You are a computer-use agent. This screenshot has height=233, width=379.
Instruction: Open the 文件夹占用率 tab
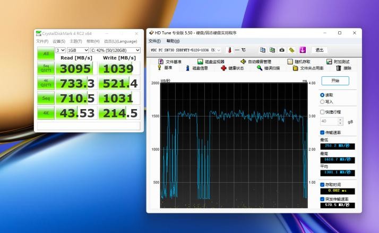(308, 68)
